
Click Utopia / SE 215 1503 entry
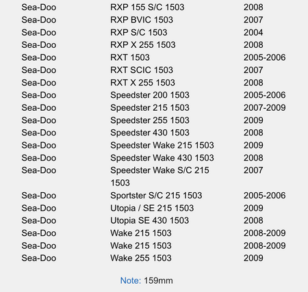(152, 208)
